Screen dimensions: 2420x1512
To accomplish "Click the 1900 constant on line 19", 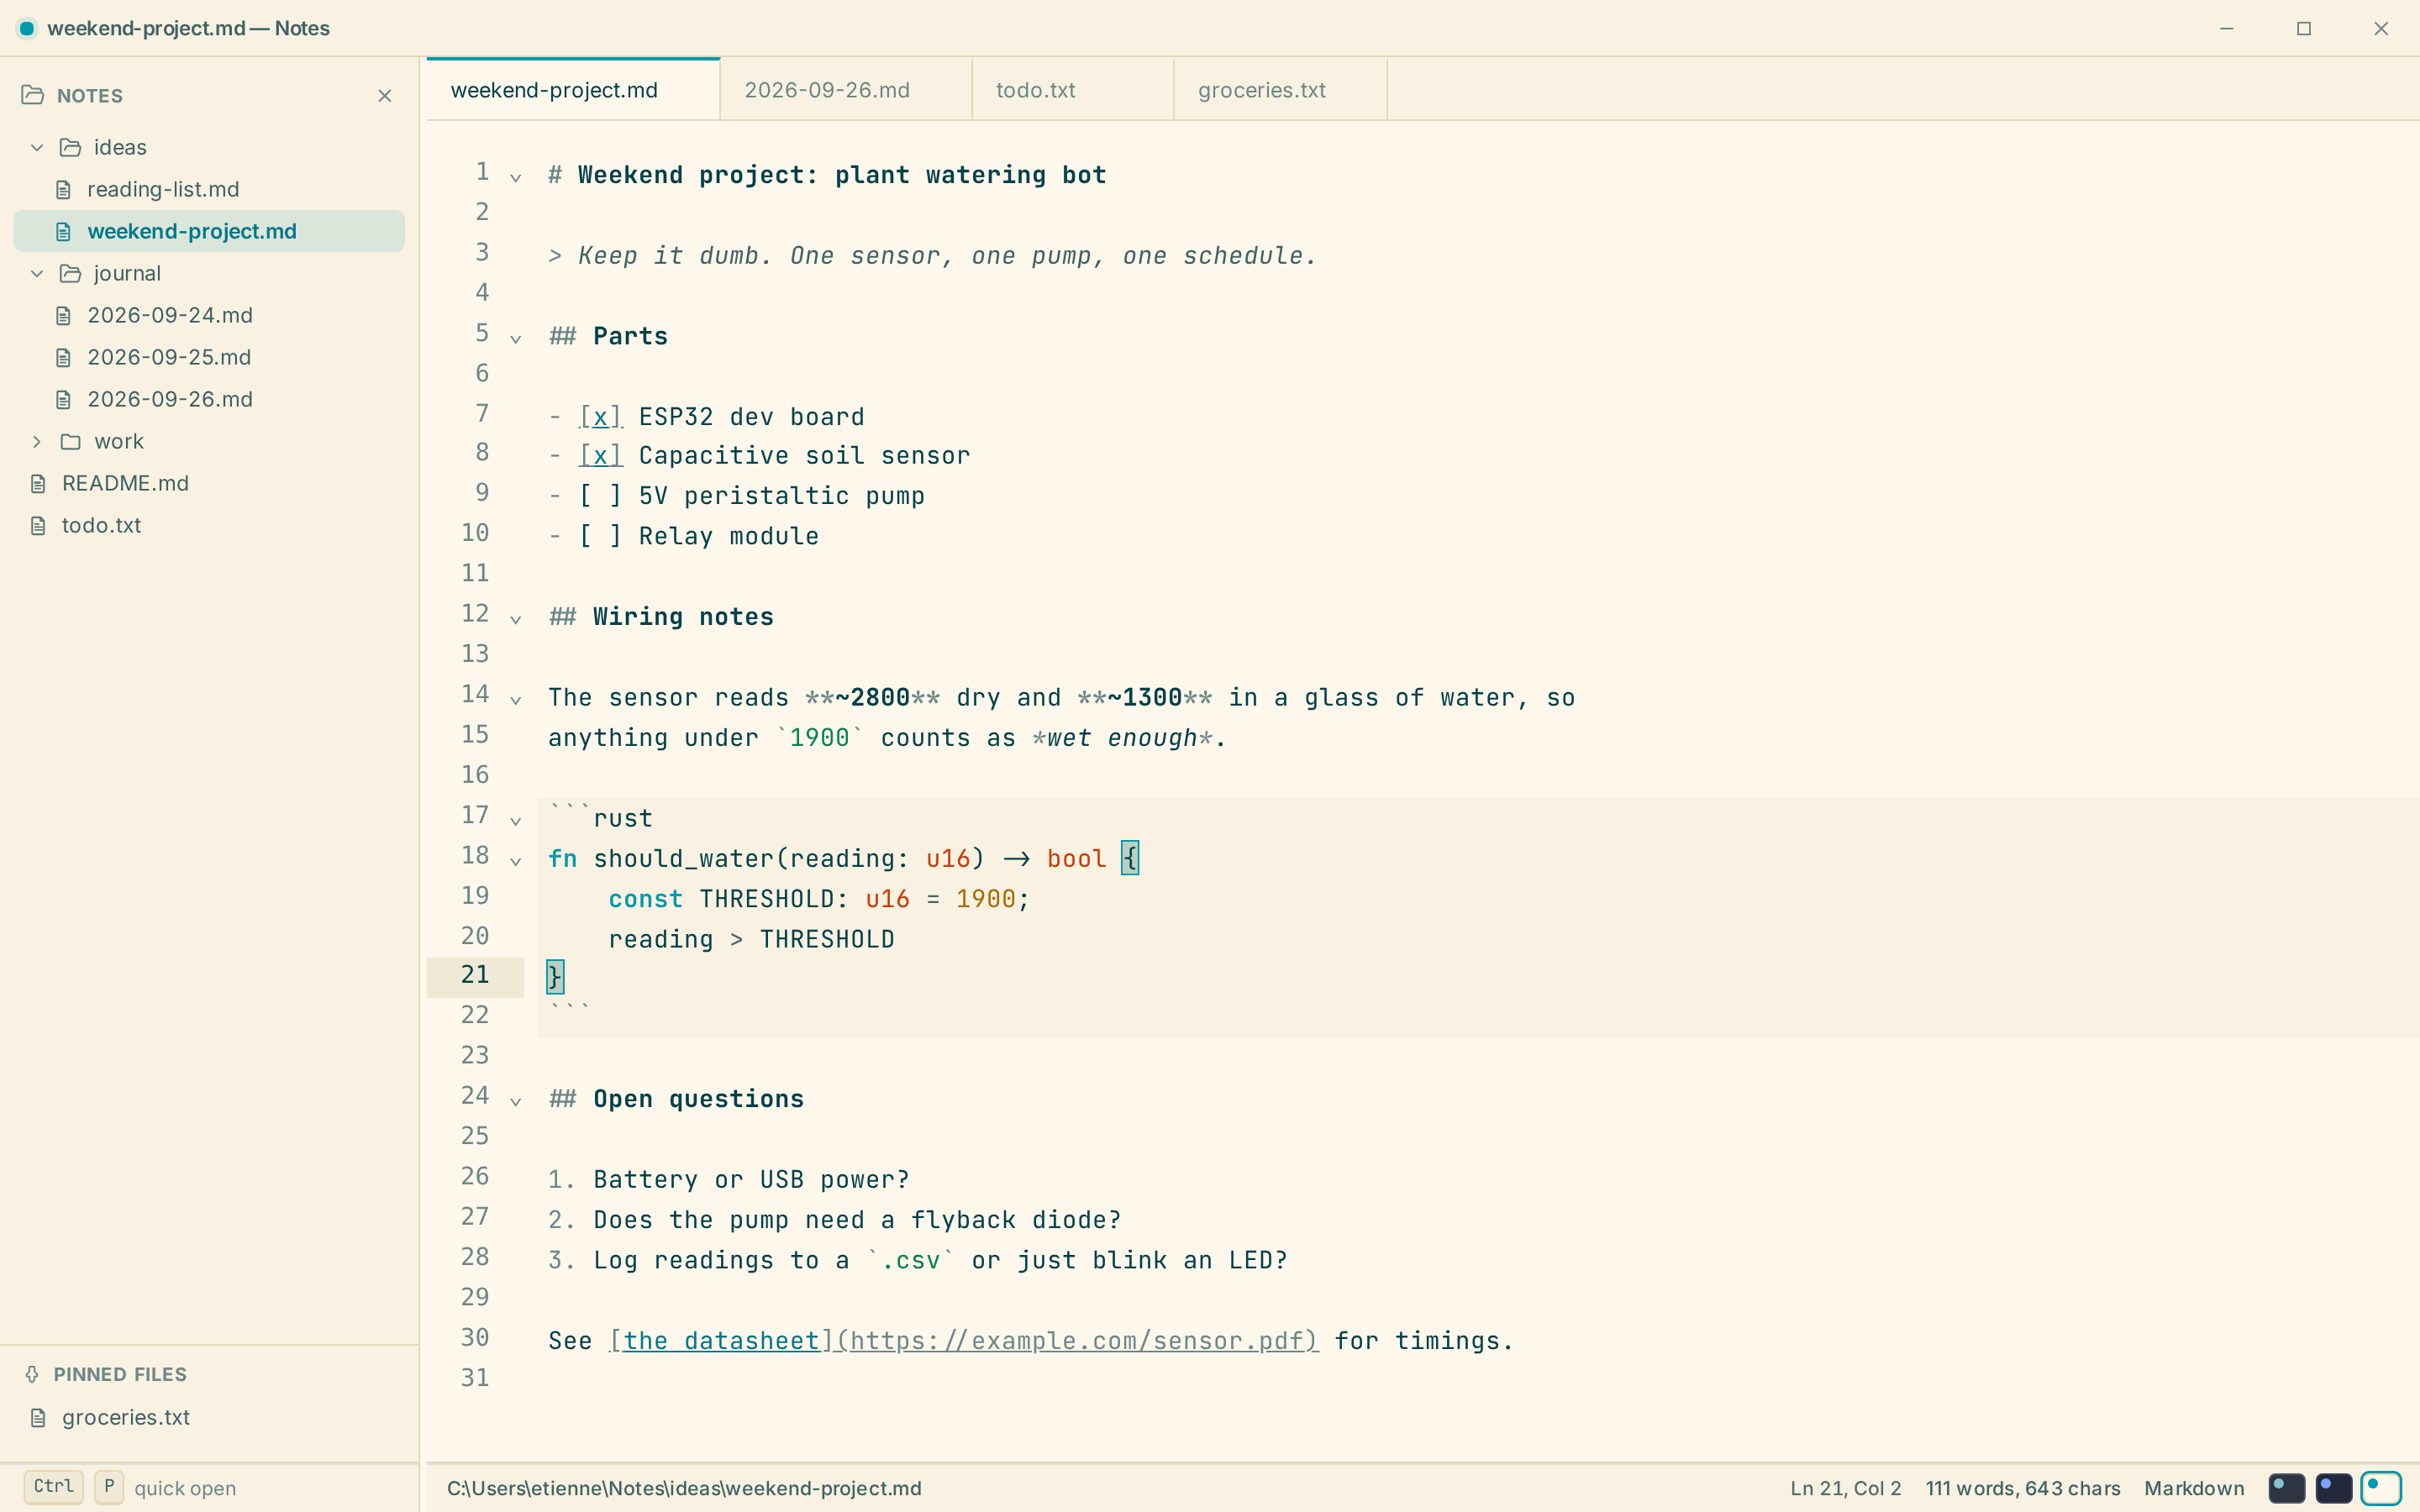I will click(x=985, y=899).
